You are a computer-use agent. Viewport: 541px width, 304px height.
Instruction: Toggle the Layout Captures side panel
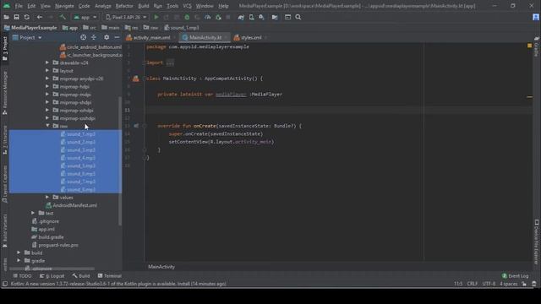5,184
